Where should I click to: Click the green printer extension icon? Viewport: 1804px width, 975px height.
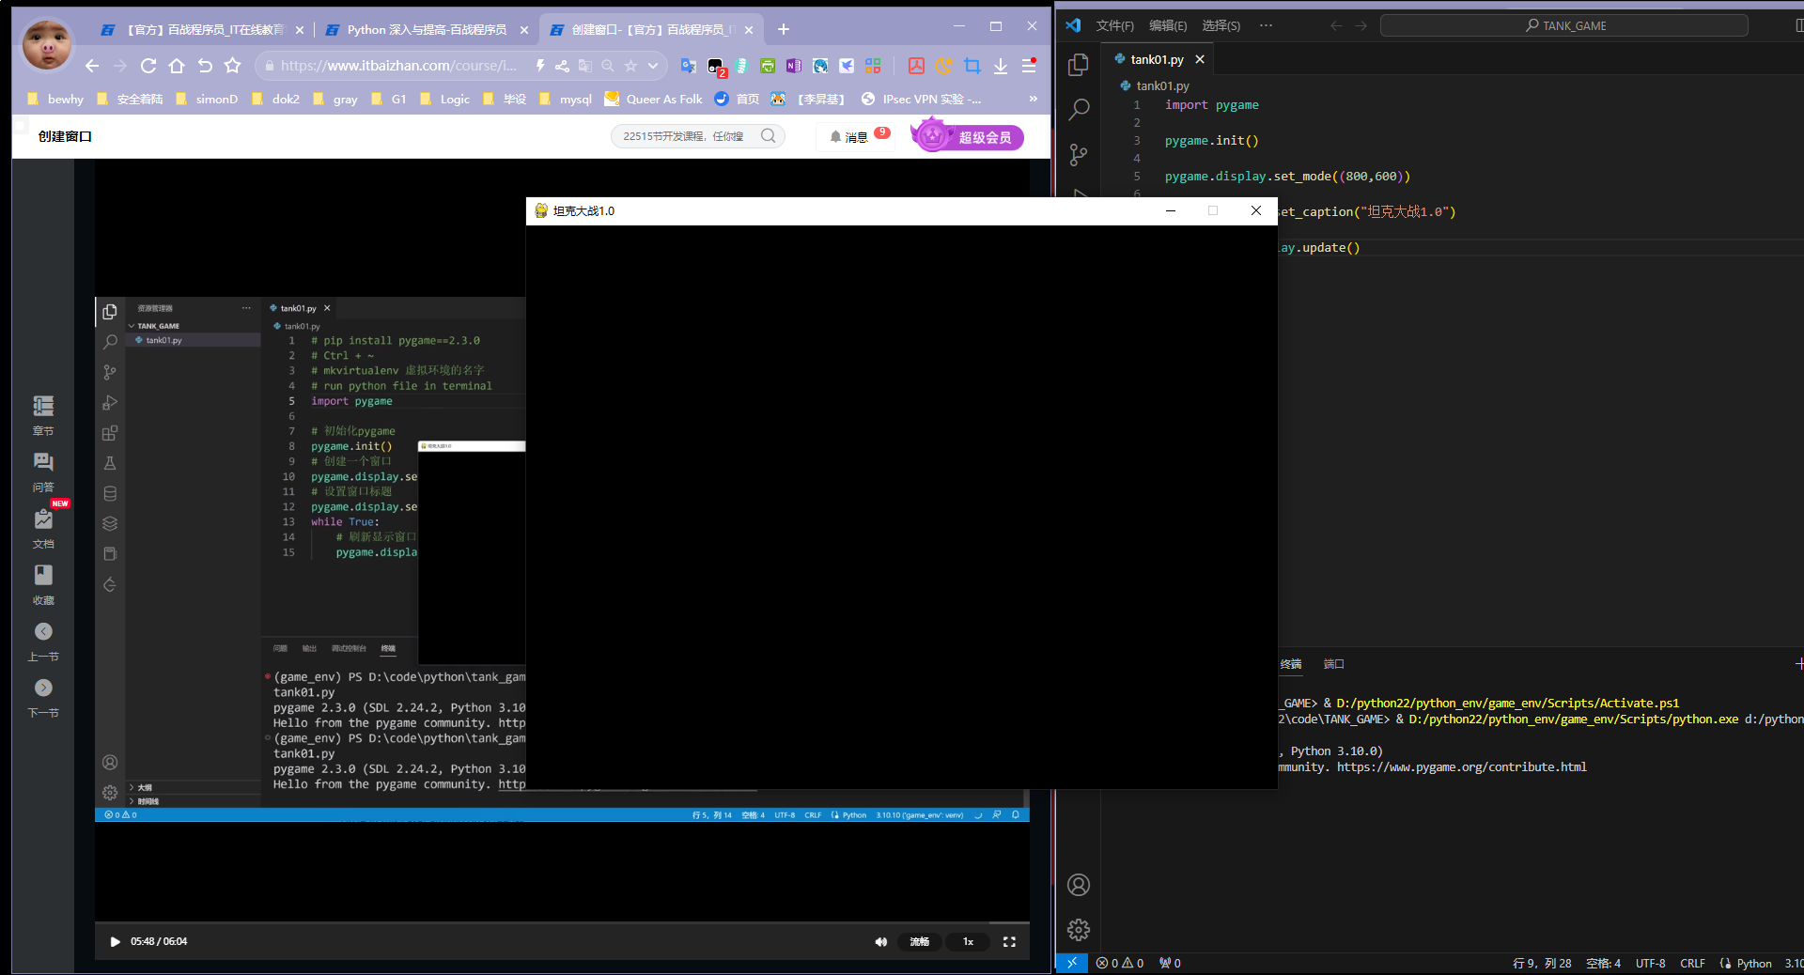pos(768,66)
